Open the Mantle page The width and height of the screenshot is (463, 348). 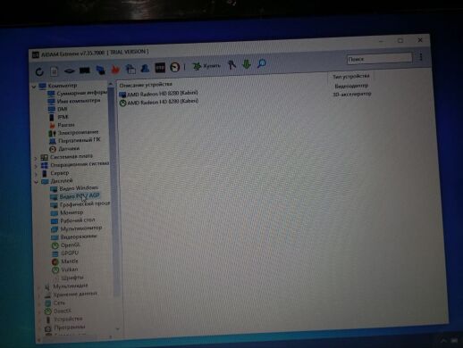70,261
